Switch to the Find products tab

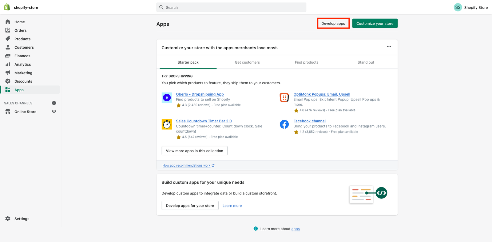(x=306, y=62)
